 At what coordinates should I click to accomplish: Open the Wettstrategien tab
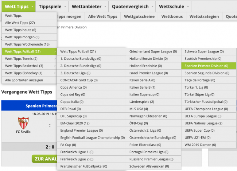[204, 16]
